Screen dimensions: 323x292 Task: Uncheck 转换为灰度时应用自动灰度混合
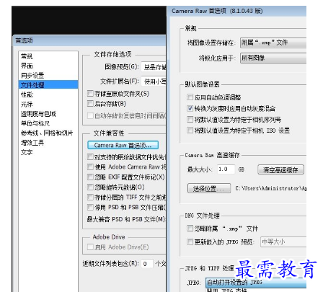[190, 108]
